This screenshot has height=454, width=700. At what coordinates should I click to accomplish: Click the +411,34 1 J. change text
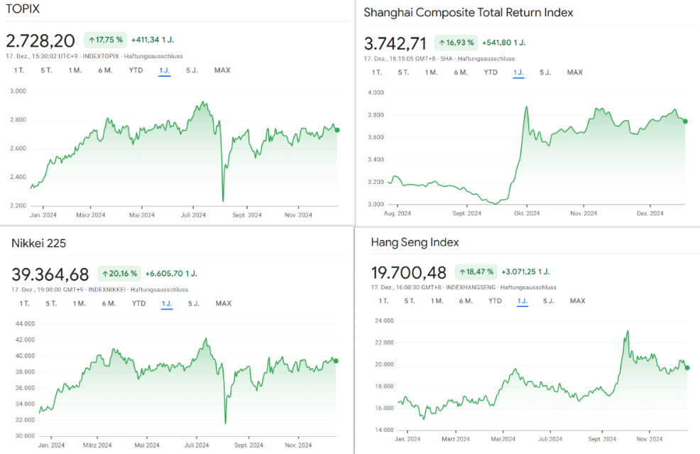[x=152, y=40]
